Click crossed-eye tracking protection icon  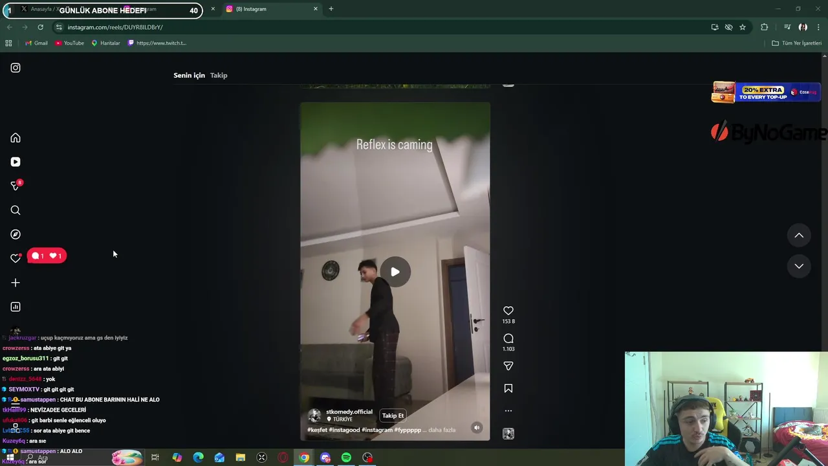pyautogui.click(x=728, y=27)
